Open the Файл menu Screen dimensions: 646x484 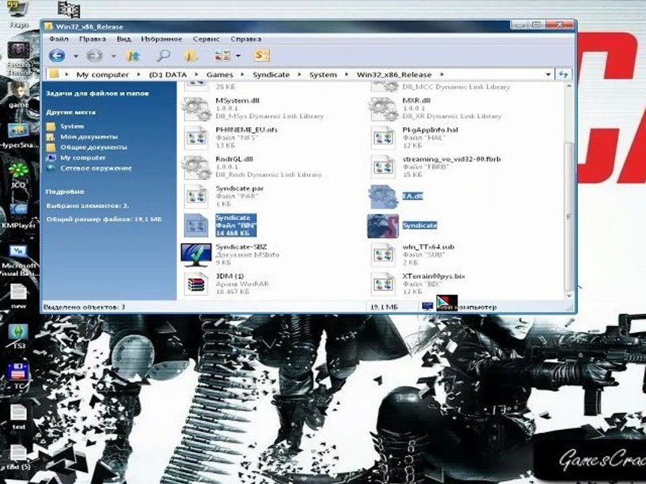[x=59, y=39]
